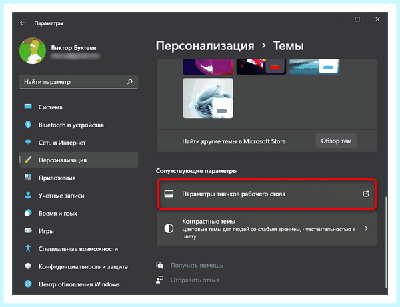Select the light blue swirl theme thumbnail
This screenshot has width=400, height=307.
[x=208, y=98]
